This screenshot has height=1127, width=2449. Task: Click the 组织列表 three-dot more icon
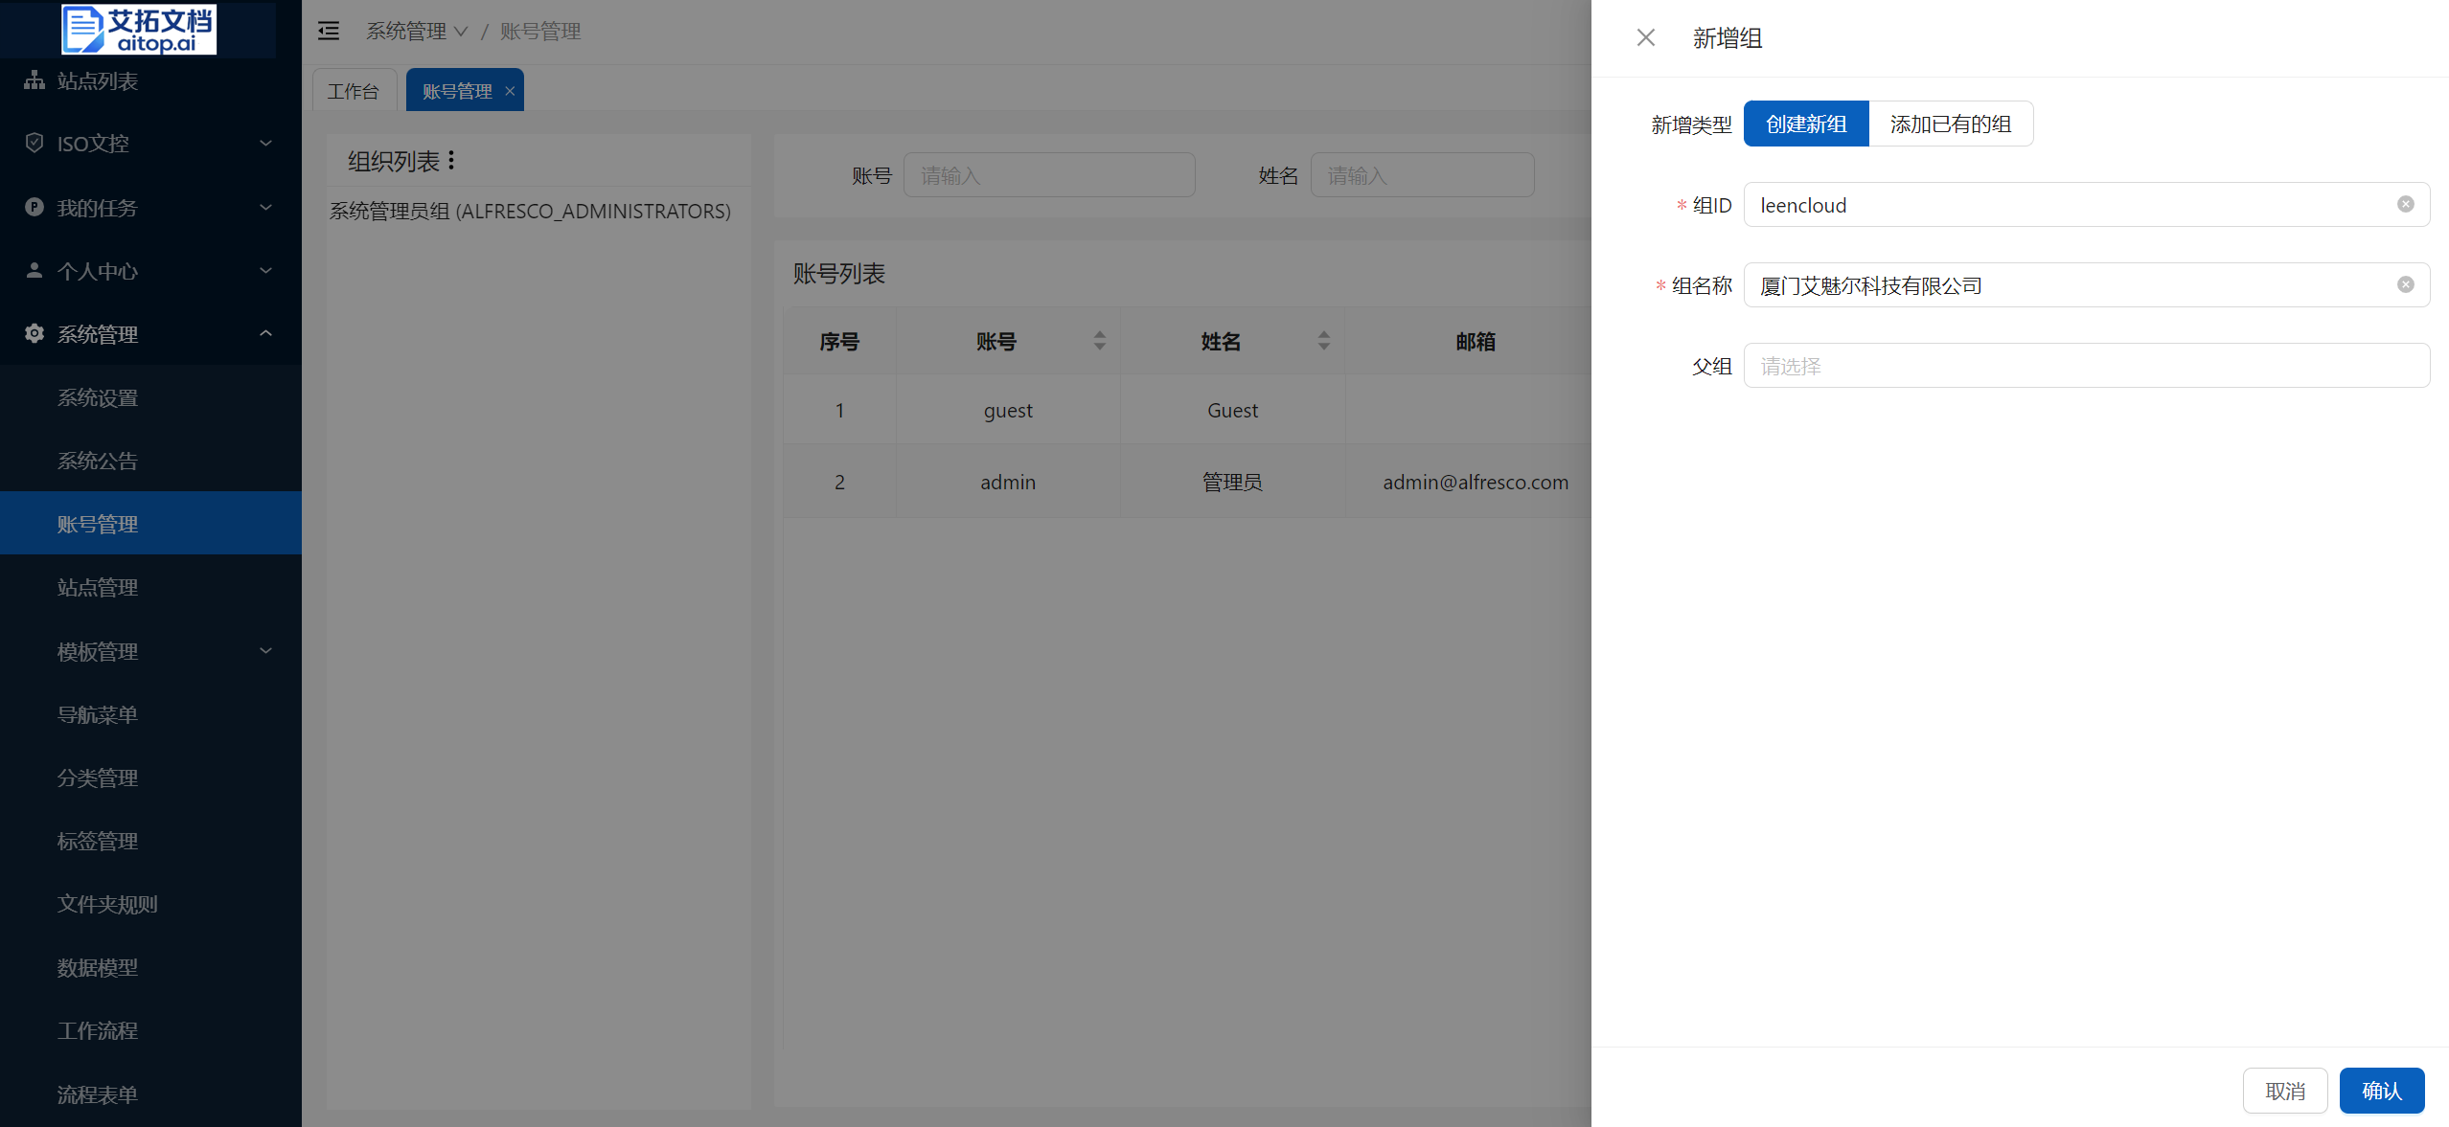pyautogui.click(x=451, y=160)
